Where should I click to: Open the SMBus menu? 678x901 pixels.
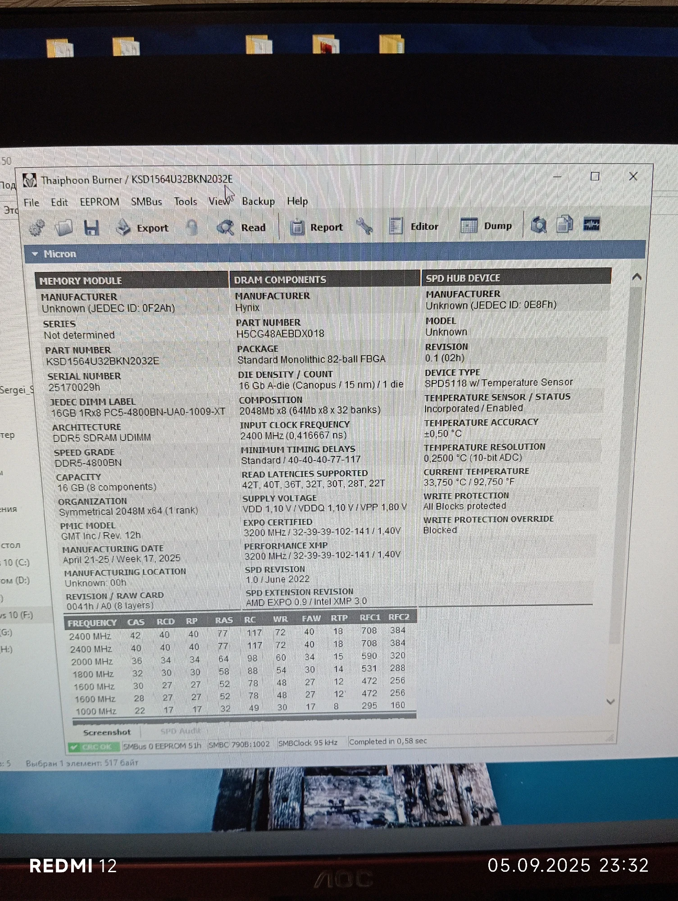click(146, 201)
